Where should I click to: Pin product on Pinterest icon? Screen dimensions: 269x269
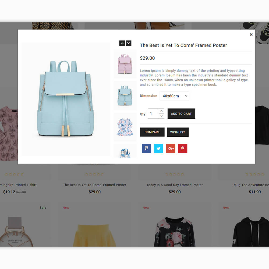click(183, 148)
